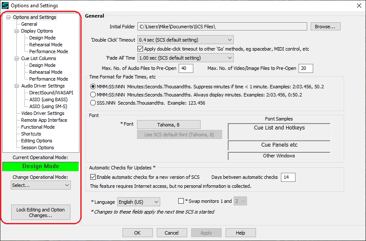Viewport: 366px width, 241px height.
Task: Open ASIO (using BASS) settings
Action: pos(48,99)
